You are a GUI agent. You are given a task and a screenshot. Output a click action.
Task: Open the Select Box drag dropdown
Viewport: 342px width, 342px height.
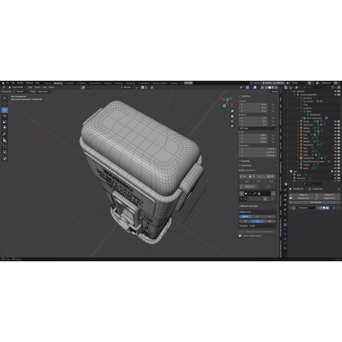click(44, 92)
